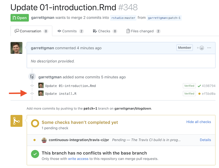
Task: Click garrettgman's large profile avatar
Action: [16, 48]
